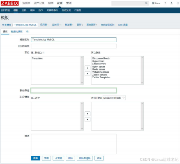Select 'Zabbix servers' in Other groups list
Viewport: 180px width, 164px height.
point(100,75)
